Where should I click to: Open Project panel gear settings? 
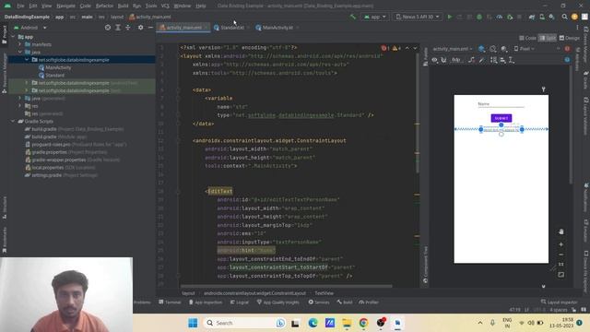tap(140, 28)
